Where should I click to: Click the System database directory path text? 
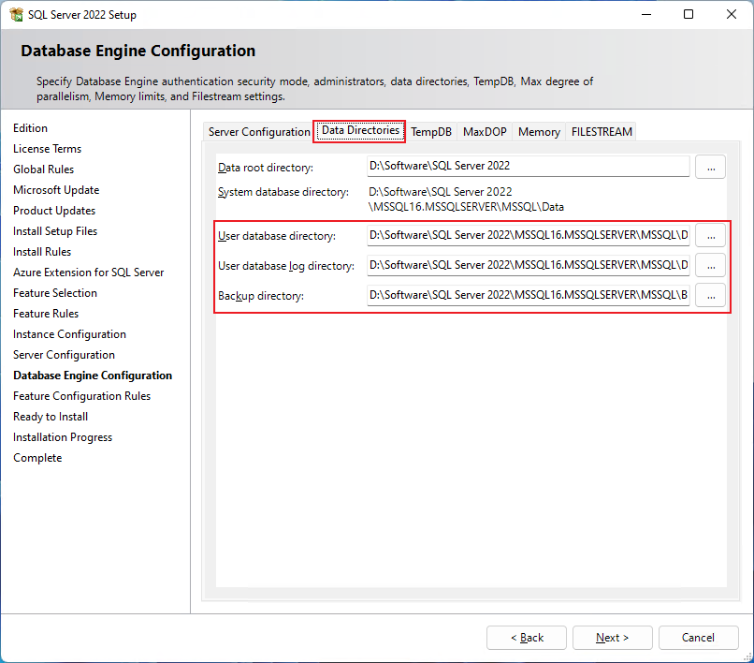tap(466, 199)
